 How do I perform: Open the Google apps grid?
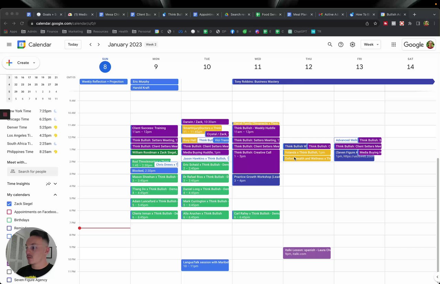[394, 45]
